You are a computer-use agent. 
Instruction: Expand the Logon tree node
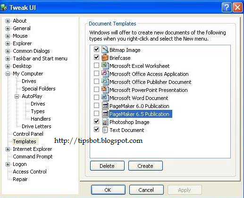pos(8,164)
